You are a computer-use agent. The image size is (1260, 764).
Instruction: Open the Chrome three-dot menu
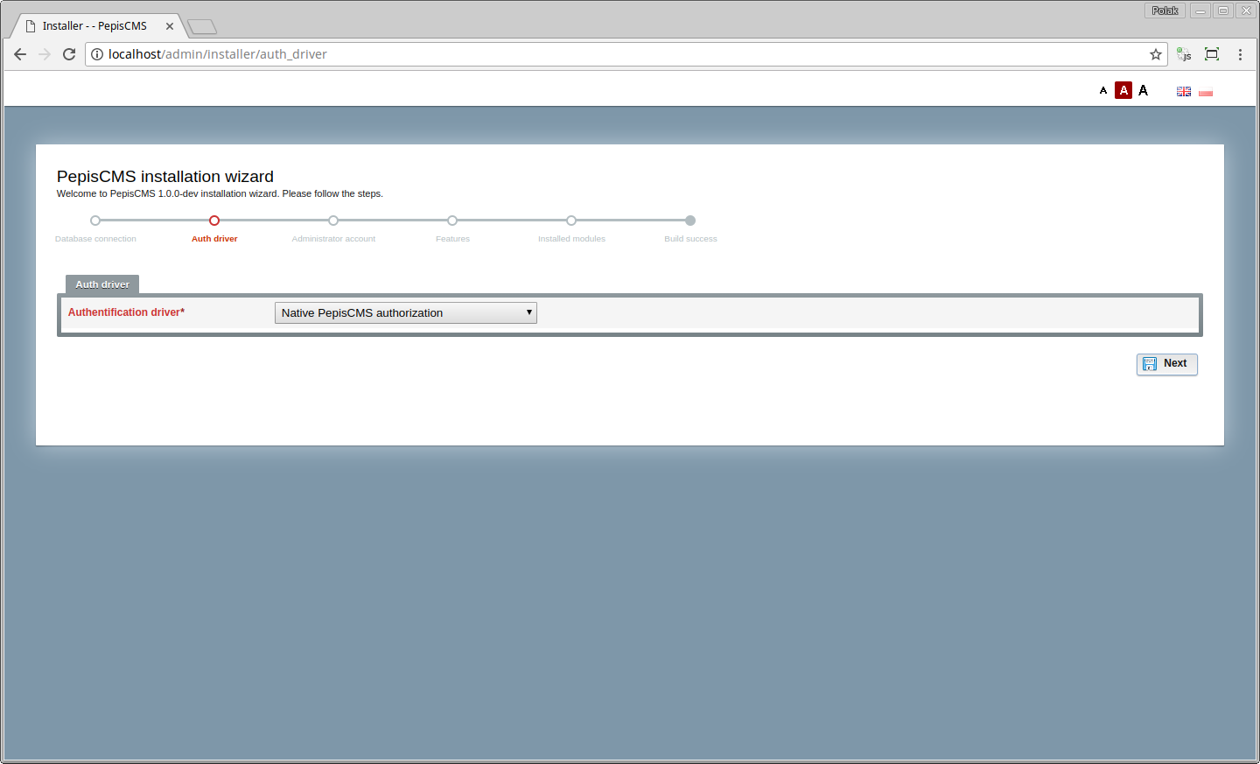[1240, 54]
